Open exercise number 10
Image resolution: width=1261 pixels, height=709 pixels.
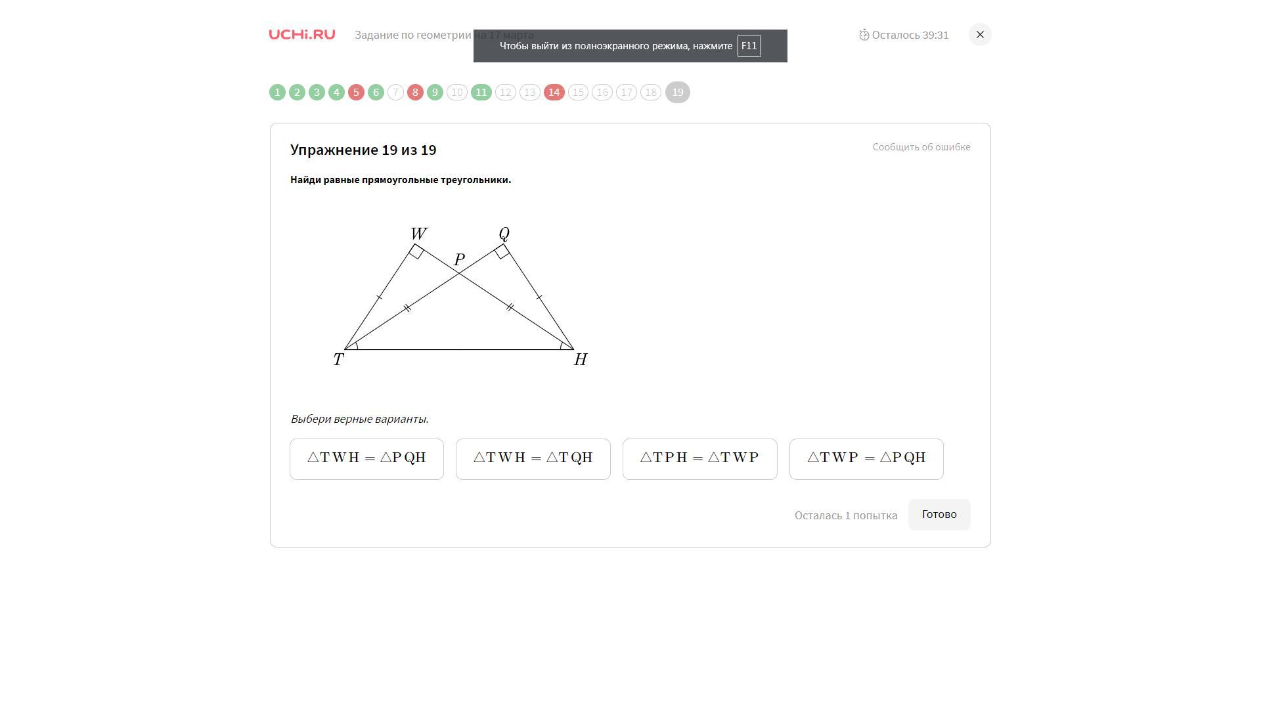pyautogui.click(x=457, y=93)
